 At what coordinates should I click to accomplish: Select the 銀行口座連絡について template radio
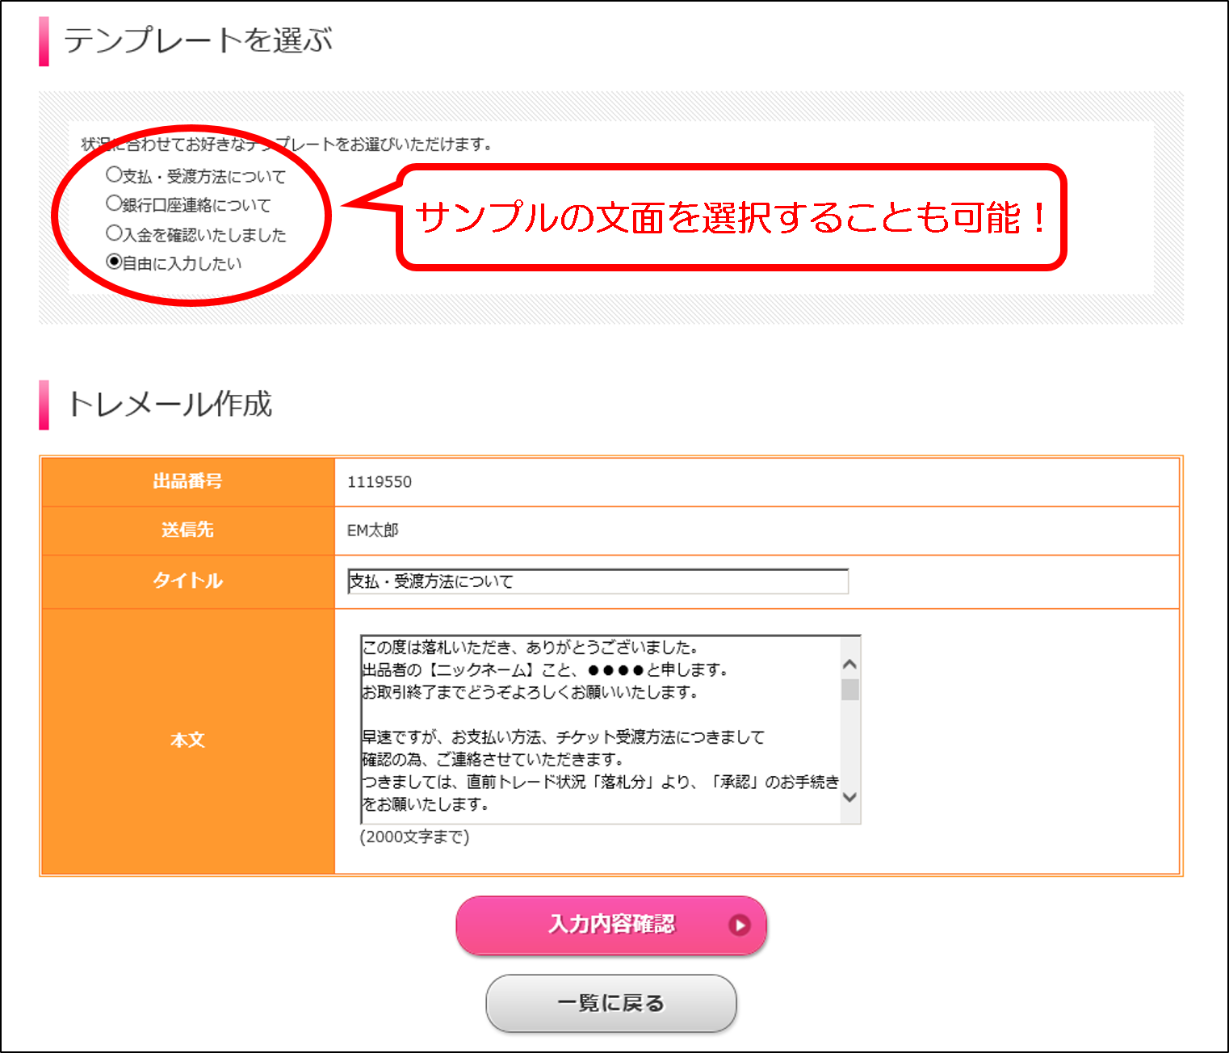114,203
